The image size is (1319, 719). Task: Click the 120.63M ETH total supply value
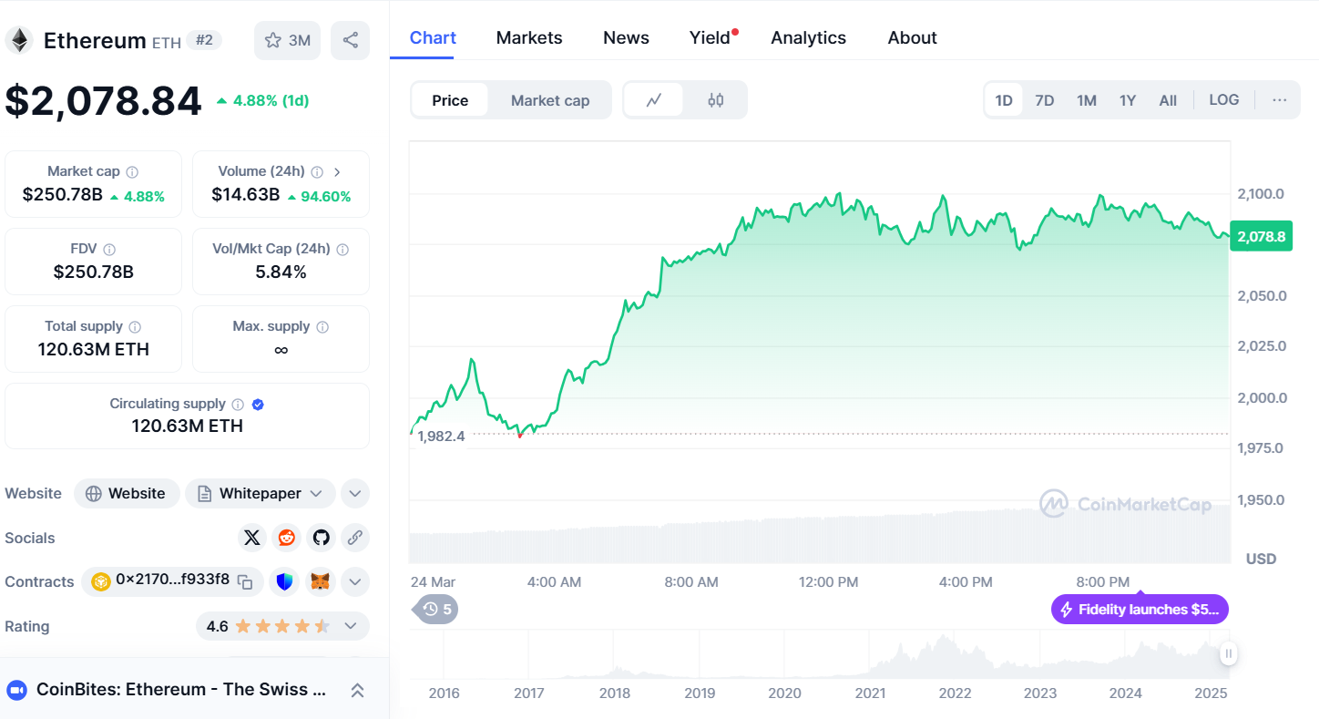coord(93,349)
